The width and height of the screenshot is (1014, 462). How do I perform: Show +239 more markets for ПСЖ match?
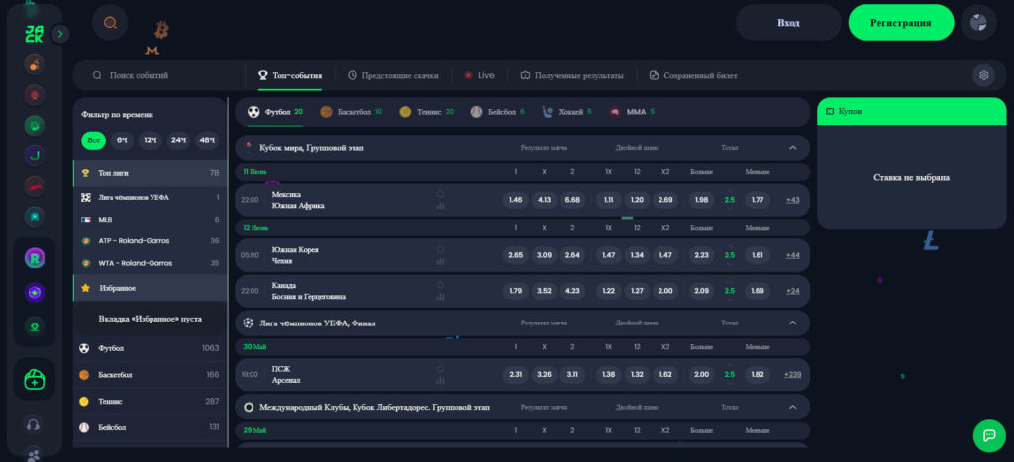(x=793, y=375)
